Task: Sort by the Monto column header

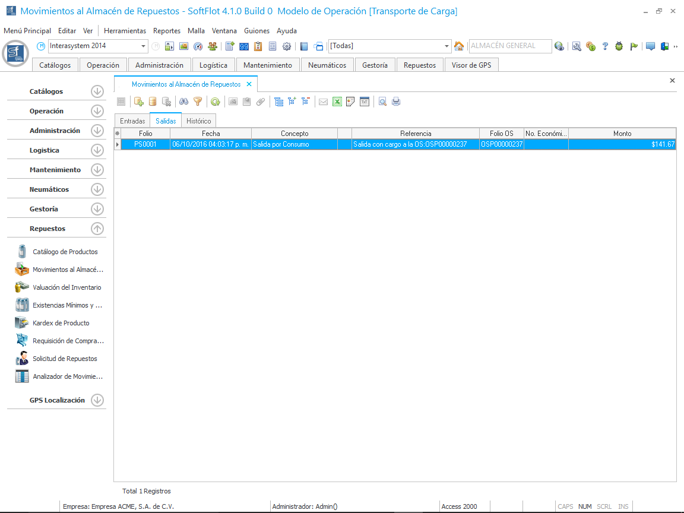Action: (622, 134)
